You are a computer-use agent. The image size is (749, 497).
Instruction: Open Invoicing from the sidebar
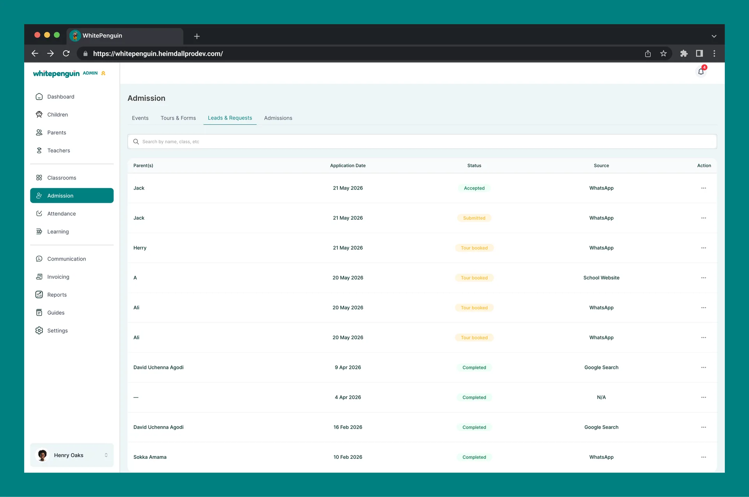click(72, 277)
